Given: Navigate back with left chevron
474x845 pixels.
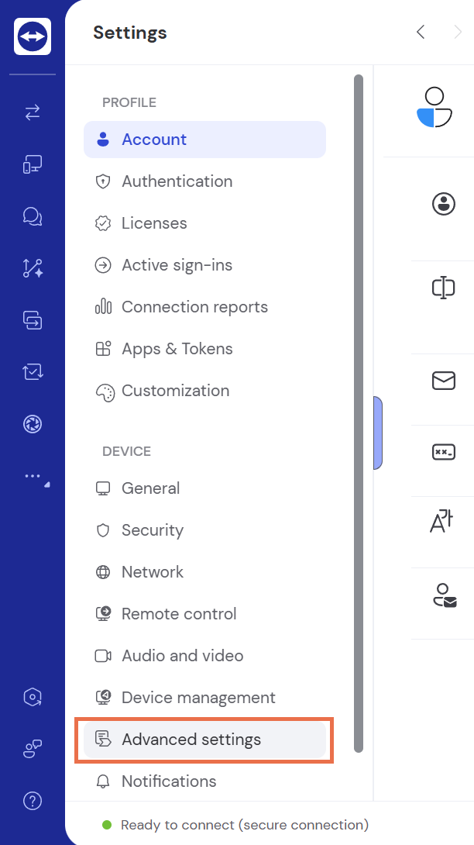Looking at the screenshot, I should tap(421, 32).
